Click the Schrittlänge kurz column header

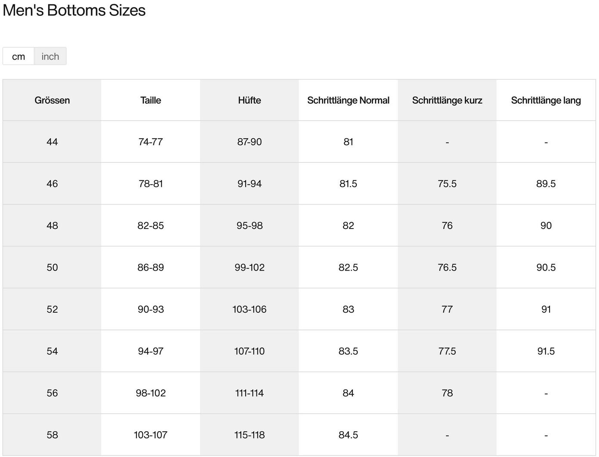click(x=447, y=100)
